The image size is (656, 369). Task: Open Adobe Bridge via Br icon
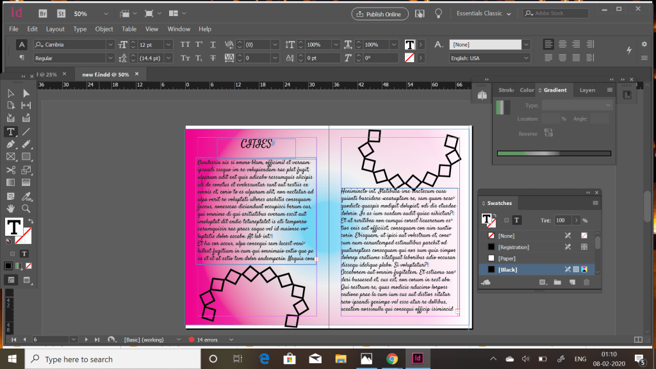coord(42,13)
